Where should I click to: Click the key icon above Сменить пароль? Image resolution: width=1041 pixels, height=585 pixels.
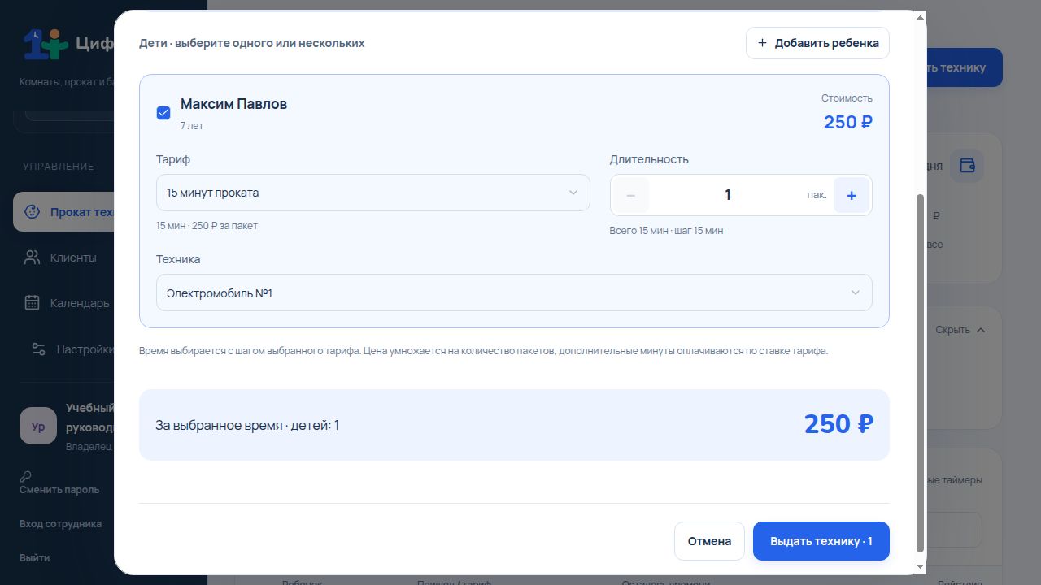(25, 476)
